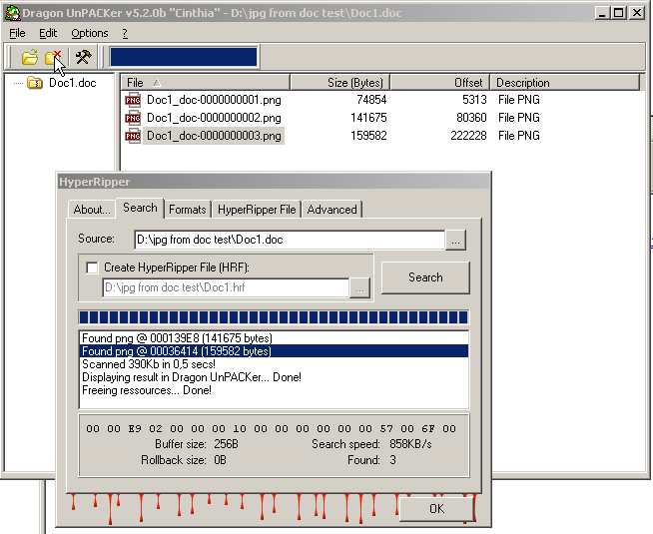Image resolution: width=653 pixels, height=534 pixels.
Task: Click the Close file toolbar icon
Action: click(x=53, y=57)
